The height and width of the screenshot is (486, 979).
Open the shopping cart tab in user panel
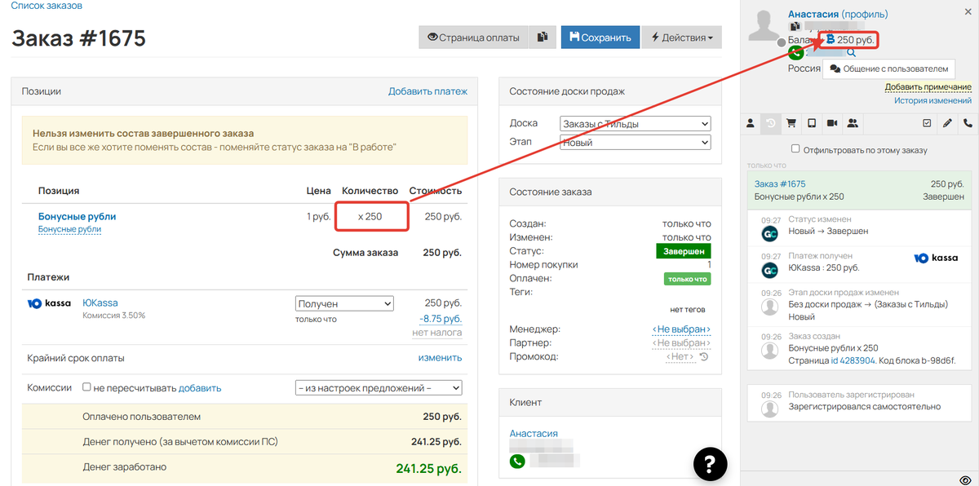[x=791, y=123]
